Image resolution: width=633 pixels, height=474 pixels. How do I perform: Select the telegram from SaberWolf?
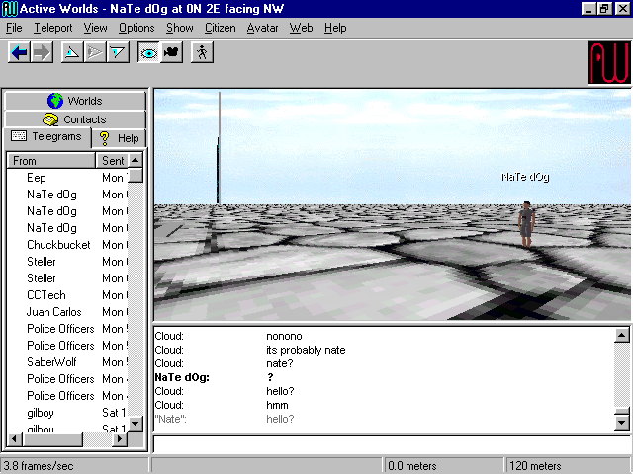point(67,362)
